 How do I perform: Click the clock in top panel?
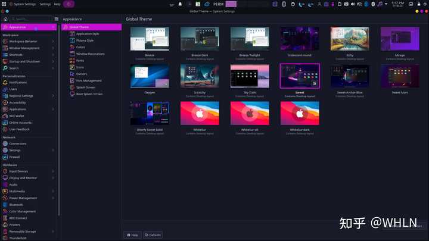(x=397, y=4)
